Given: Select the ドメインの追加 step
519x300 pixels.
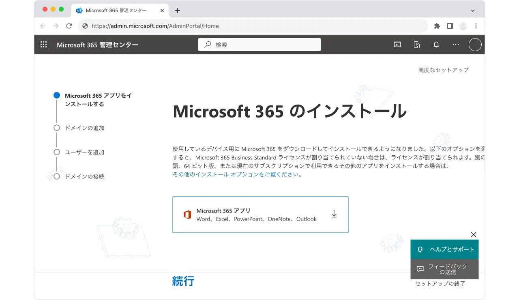Looking at the screenshot, I should click(x=85, y=128).
